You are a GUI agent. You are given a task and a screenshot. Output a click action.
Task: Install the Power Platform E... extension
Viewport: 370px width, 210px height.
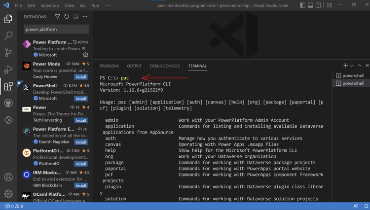(81, 142)
